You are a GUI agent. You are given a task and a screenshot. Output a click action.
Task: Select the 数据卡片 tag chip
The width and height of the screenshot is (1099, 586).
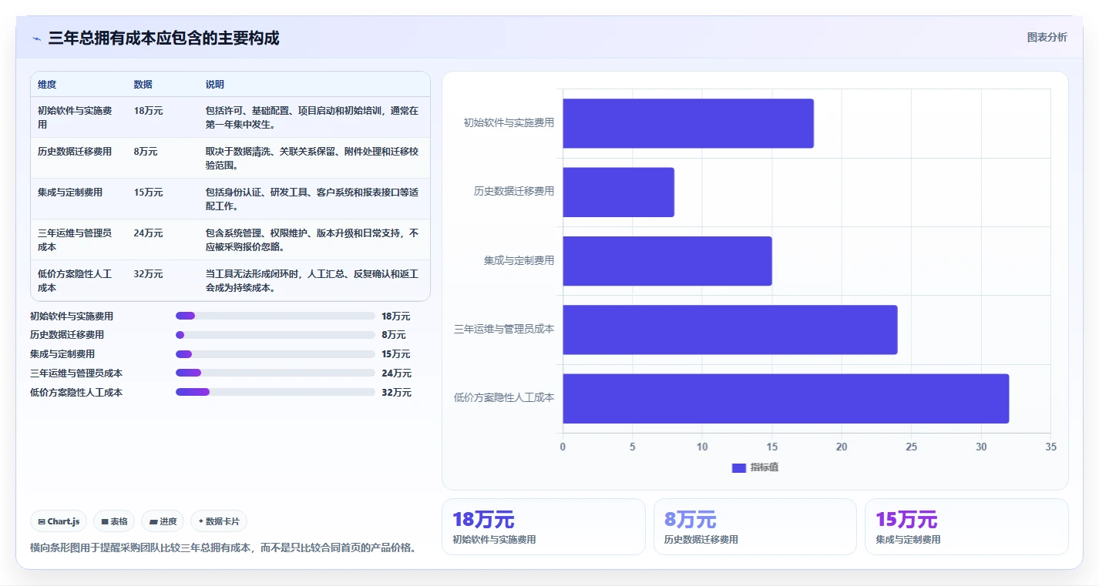[219, 521]
